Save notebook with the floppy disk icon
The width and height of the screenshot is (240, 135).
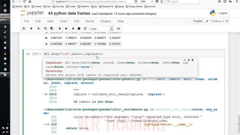point(24,28)
